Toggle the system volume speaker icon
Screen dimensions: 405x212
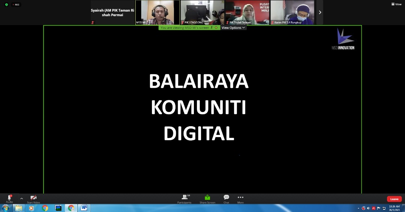(369, 208)
